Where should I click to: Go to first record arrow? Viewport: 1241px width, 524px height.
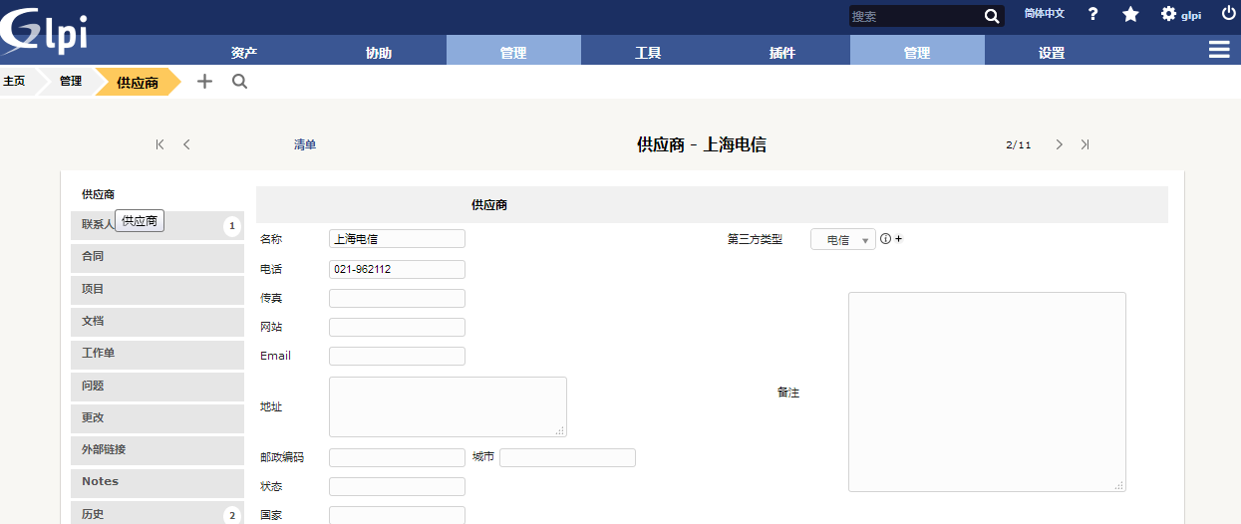coord(159,144)
